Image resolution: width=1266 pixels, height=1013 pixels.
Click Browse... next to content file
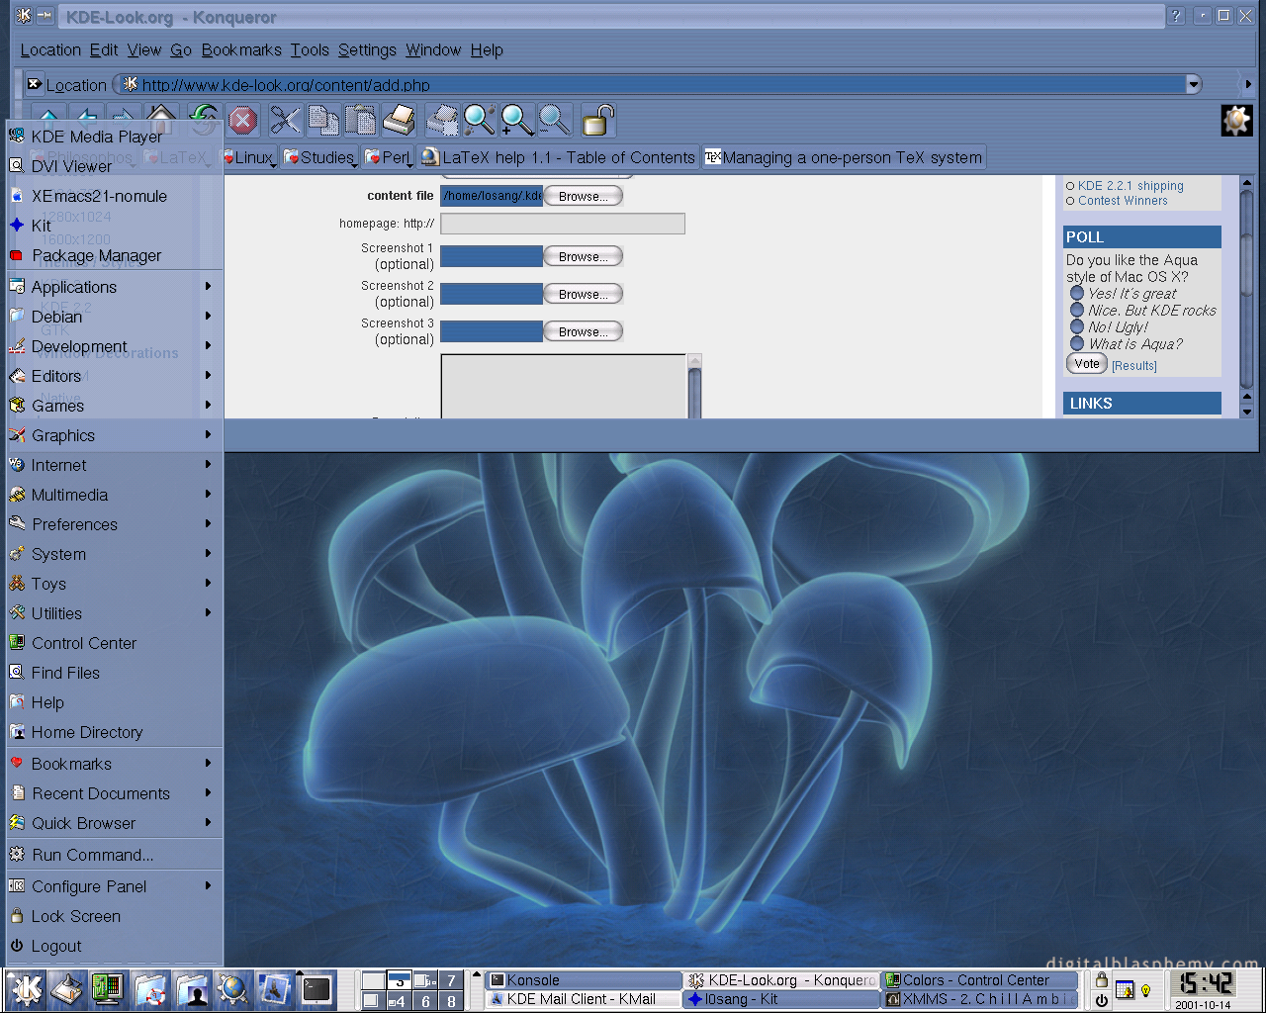(584, 196)
